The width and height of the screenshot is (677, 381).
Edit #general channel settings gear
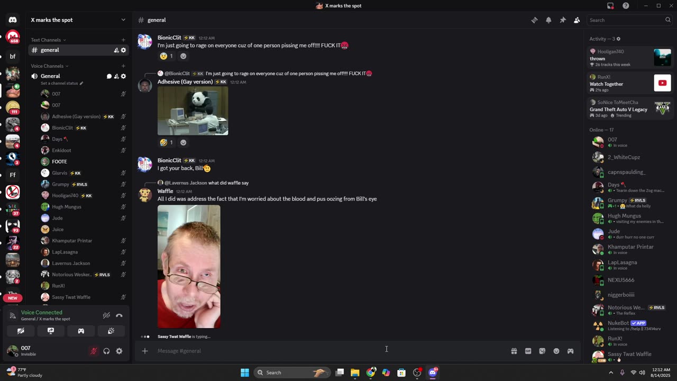coord(123,50)
